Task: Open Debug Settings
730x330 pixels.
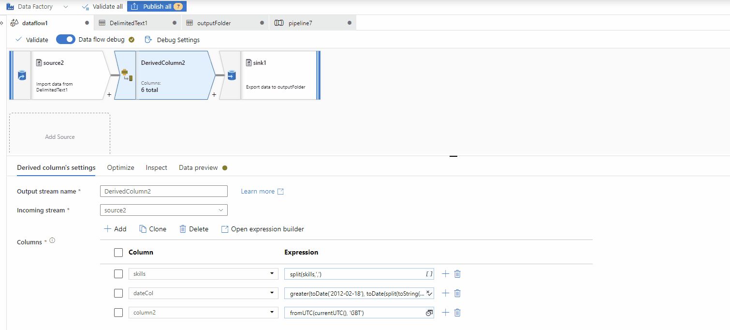Action: pyautogui.click(x=172, y=40)
